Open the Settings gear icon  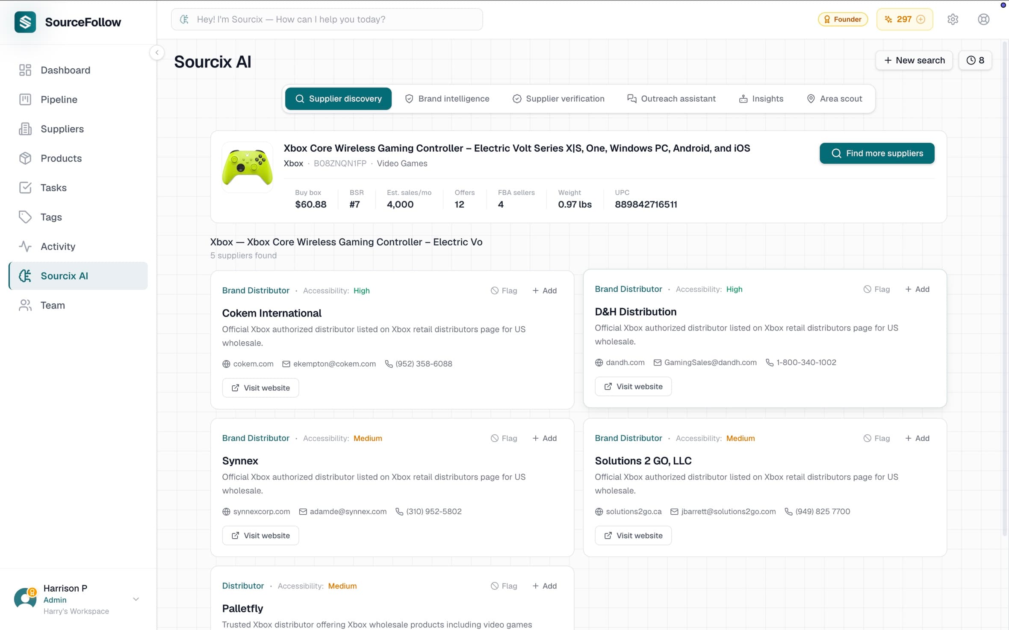pyautogui.click(x=953, y=19)
